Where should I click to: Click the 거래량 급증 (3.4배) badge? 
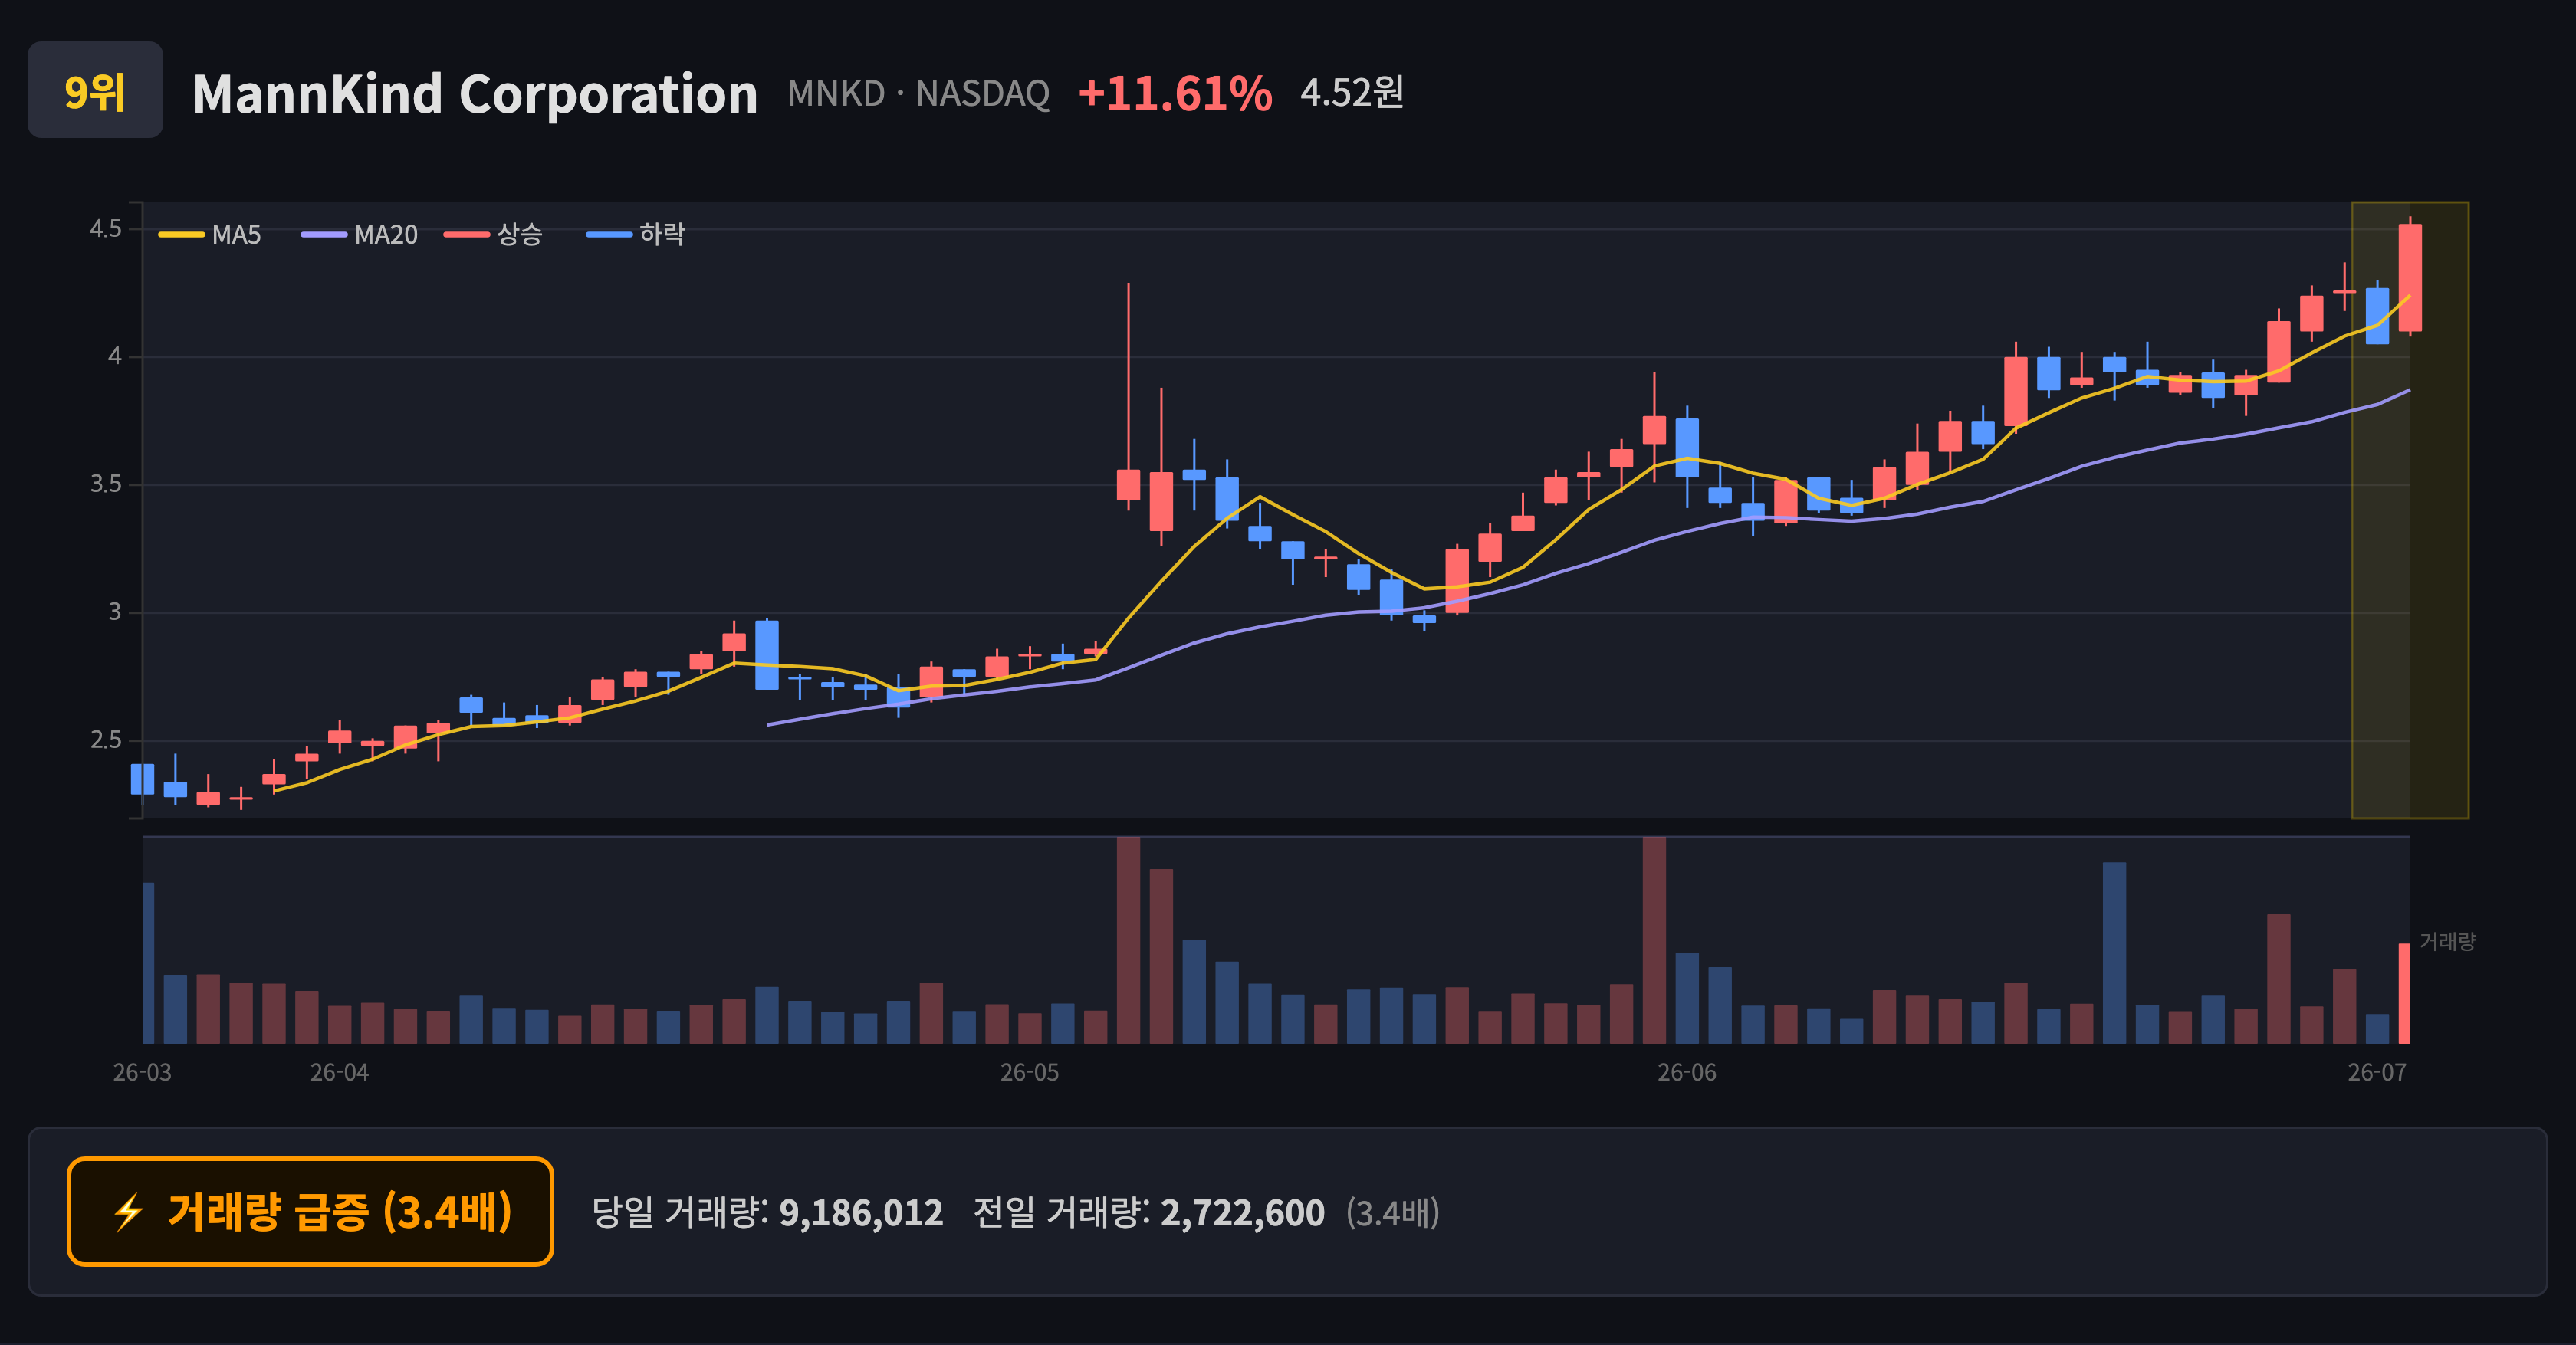(x=310, y=1212)
